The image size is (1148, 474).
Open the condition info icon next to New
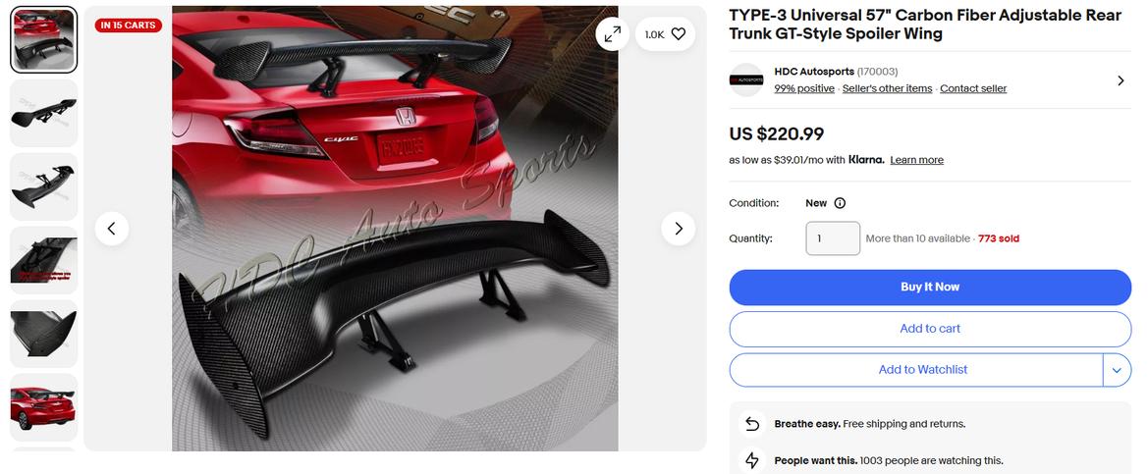[840, 203]
